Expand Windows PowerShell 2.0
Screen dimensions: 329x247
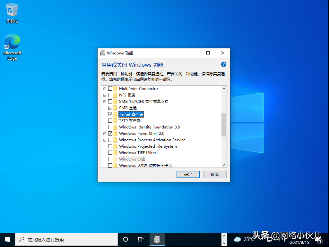[x=105, y=133]
